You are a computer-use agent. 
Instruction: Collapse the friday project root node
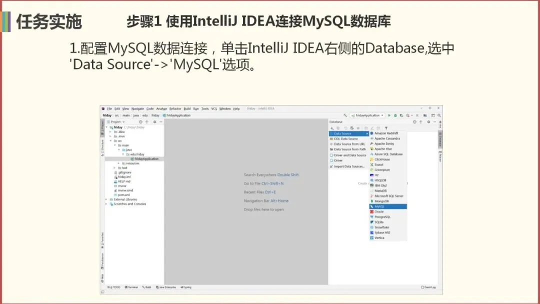pyautogui.click(x=107, y=127)
